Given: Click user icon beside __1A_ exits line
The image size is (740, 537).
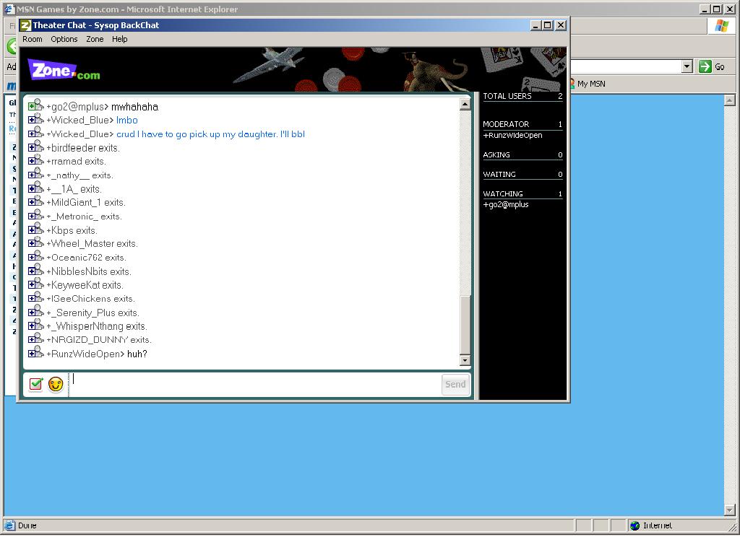Looking at the screenshot, I should pos(36,188).
